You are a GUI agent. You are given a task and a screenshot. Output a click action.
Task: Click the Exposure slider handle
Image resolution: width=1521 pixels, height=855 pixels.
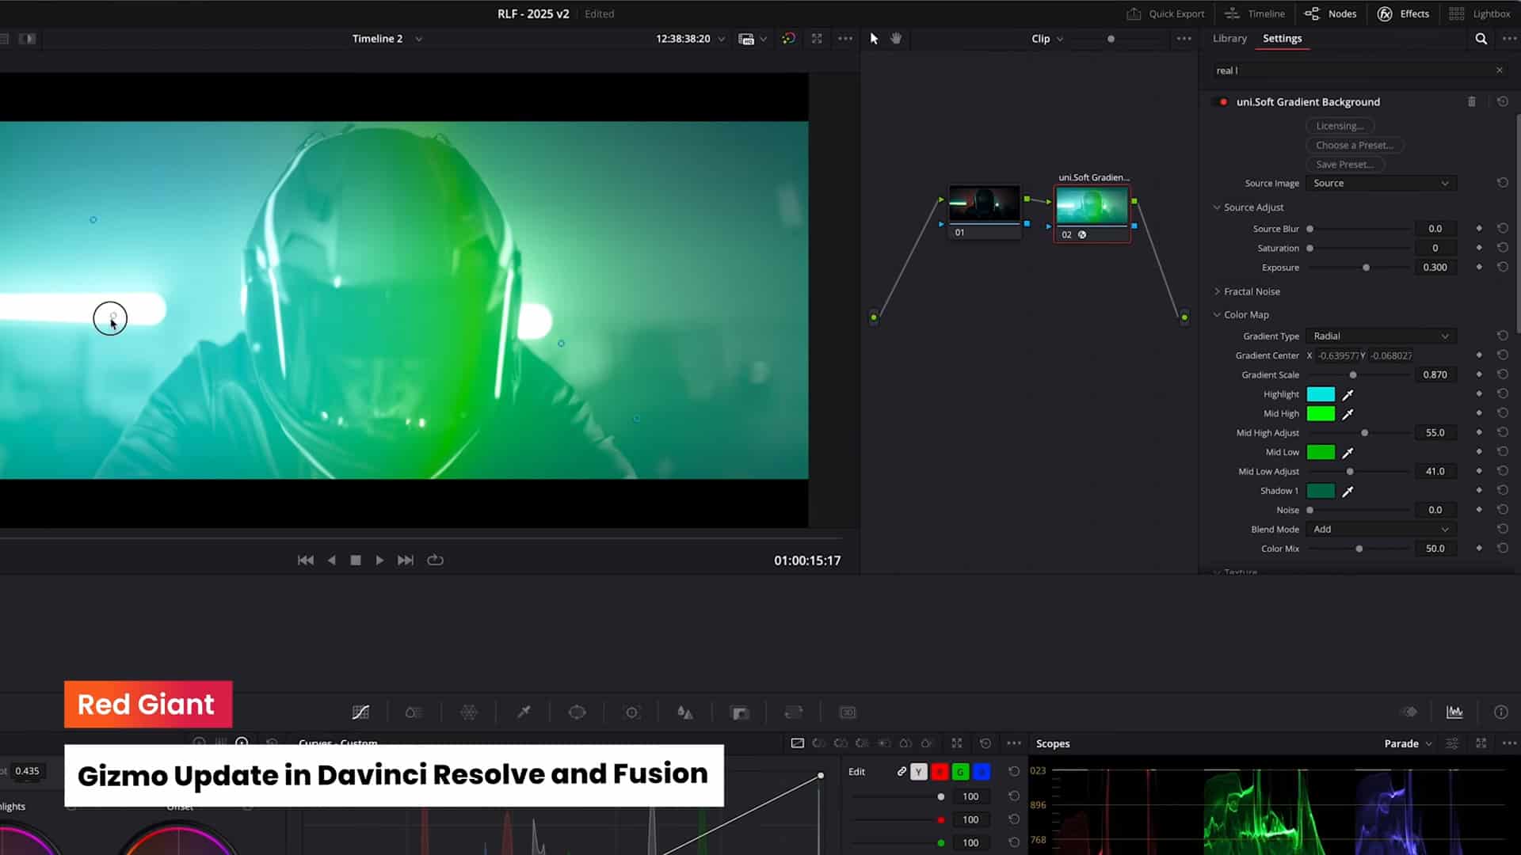[x=1366, y=268]
